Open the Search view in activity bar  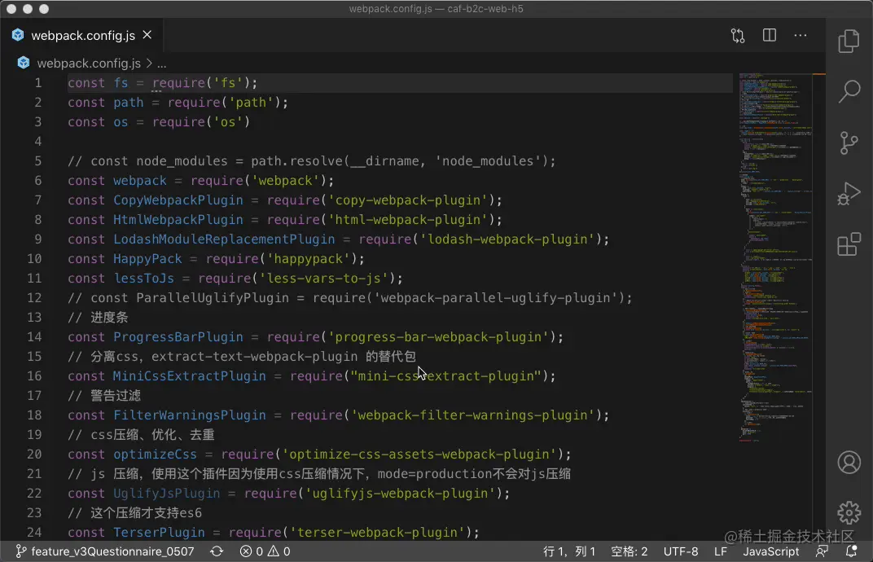[x=849, y=90]
